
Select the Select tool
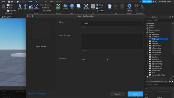click(x=20, y=7)
